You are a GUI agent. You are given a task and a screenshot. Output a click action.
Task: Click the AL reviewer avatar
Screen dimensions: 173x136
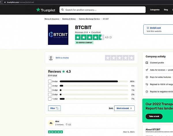pos(51,123)
